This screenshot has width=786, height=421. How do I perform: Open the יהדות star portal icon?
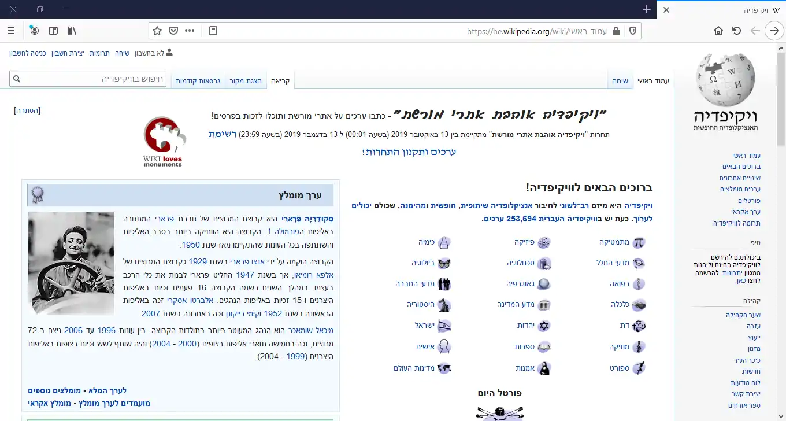(x=544, y=326)
